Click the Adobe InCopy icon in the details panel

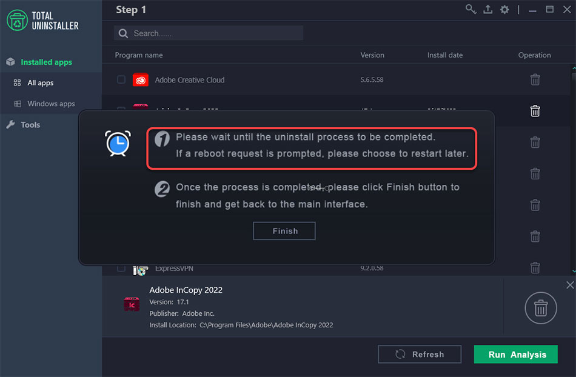click(132, 304)
